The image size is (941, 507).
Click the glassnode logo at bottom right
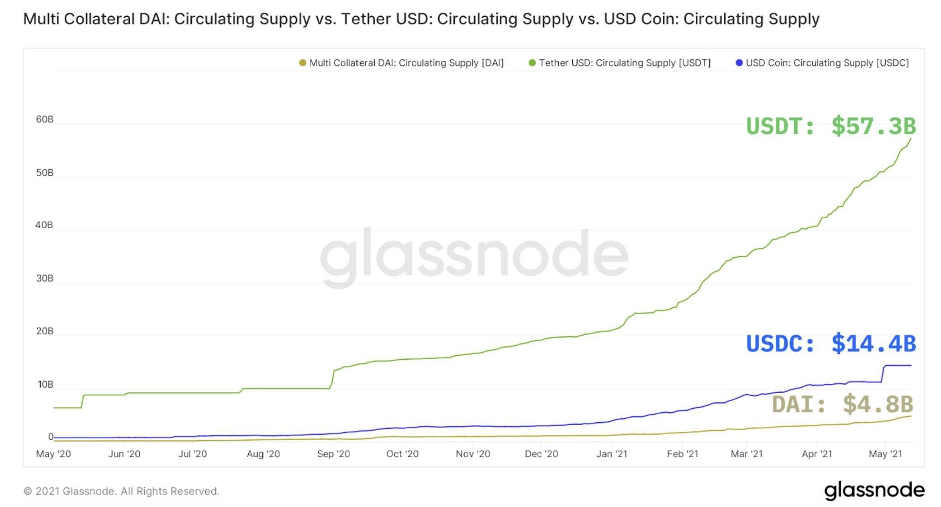tap(874, 491)
